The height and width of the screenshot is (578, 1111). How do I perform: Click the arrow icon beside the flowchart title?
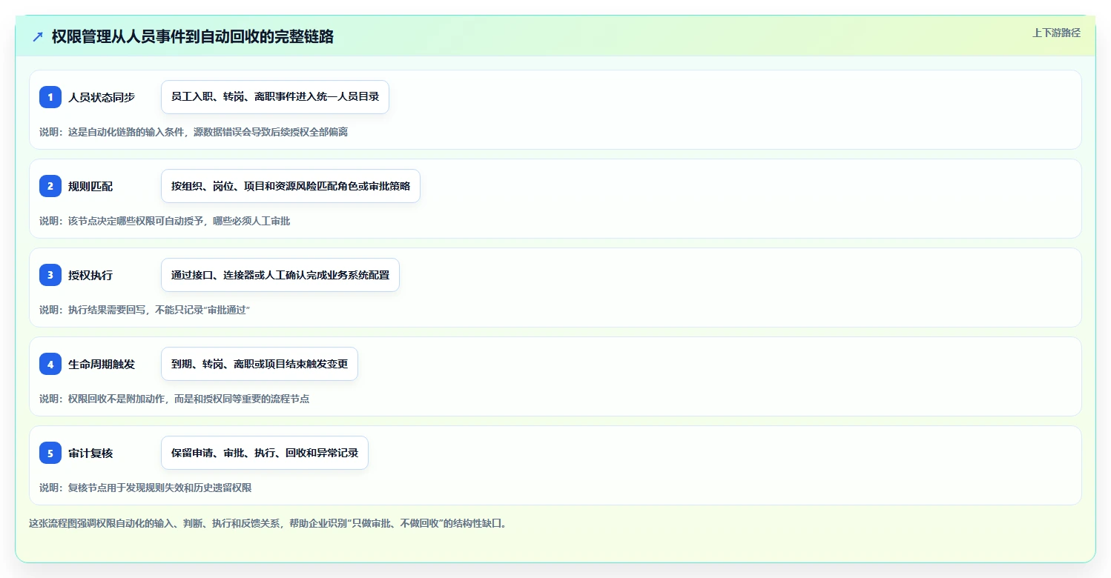pos(38,36)
